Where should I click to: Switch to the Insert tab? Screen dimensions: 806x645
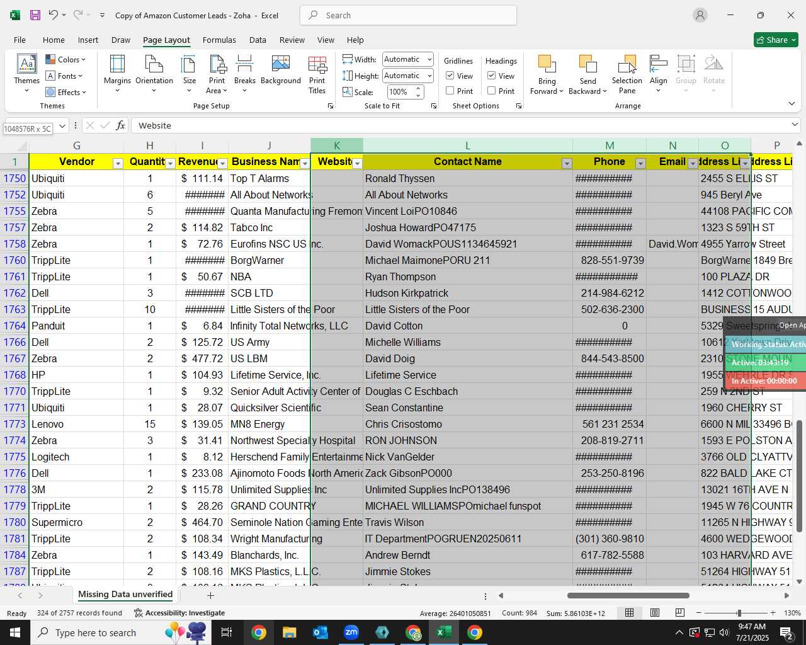88,40
